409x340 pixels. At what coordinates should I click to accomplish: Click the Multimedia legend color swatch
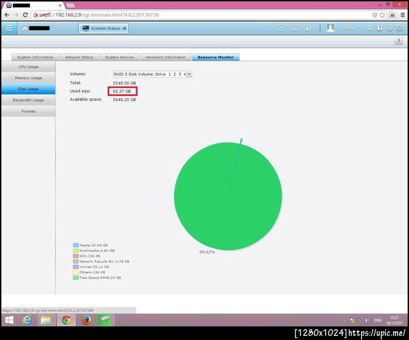tap(76, 251)
